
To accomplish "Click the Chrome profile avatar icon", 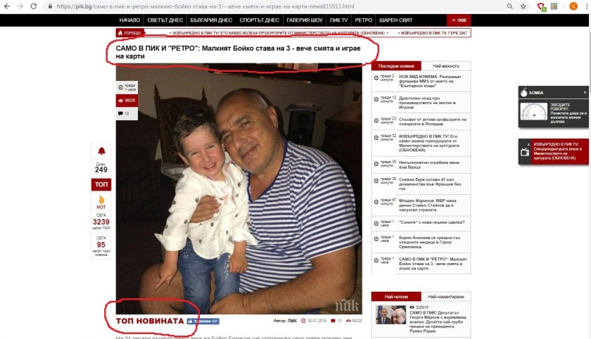I will tap(573, 6).
